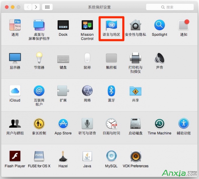
Task: Click the 搜索 search field
Action: point(170,7)
